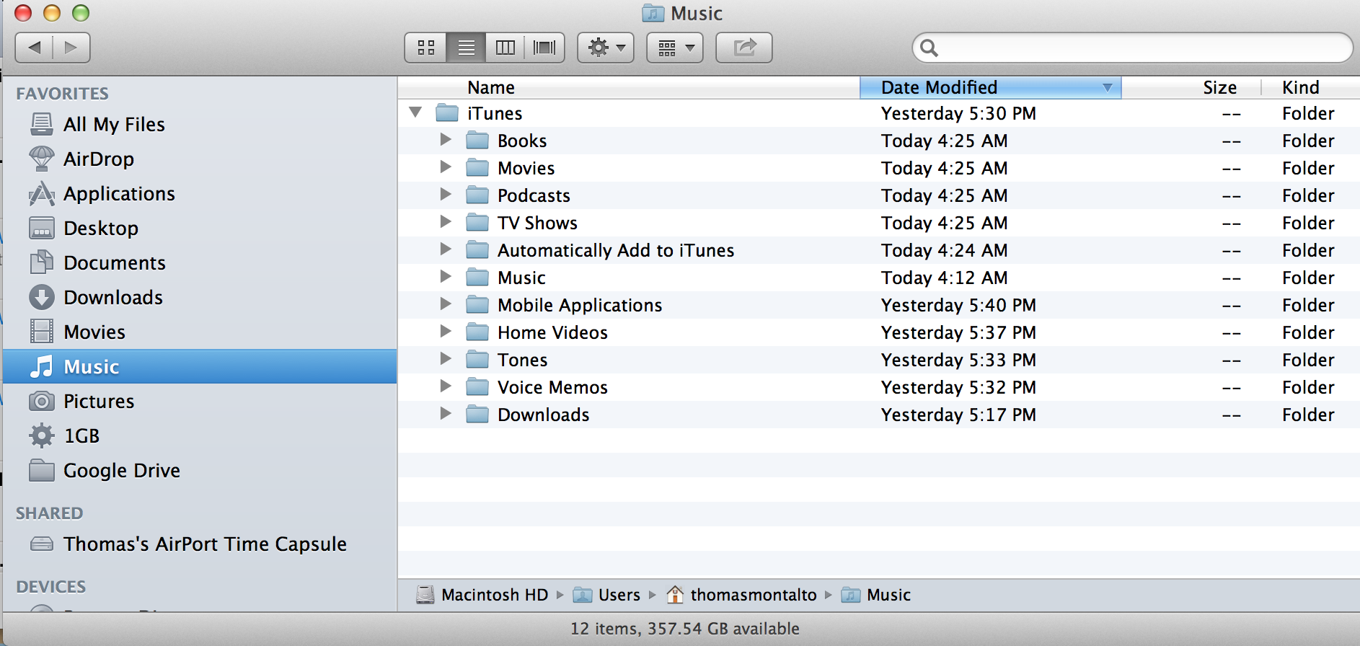Switch to column view
Viewport: 1360px width, 646px height.
[505, 48]
